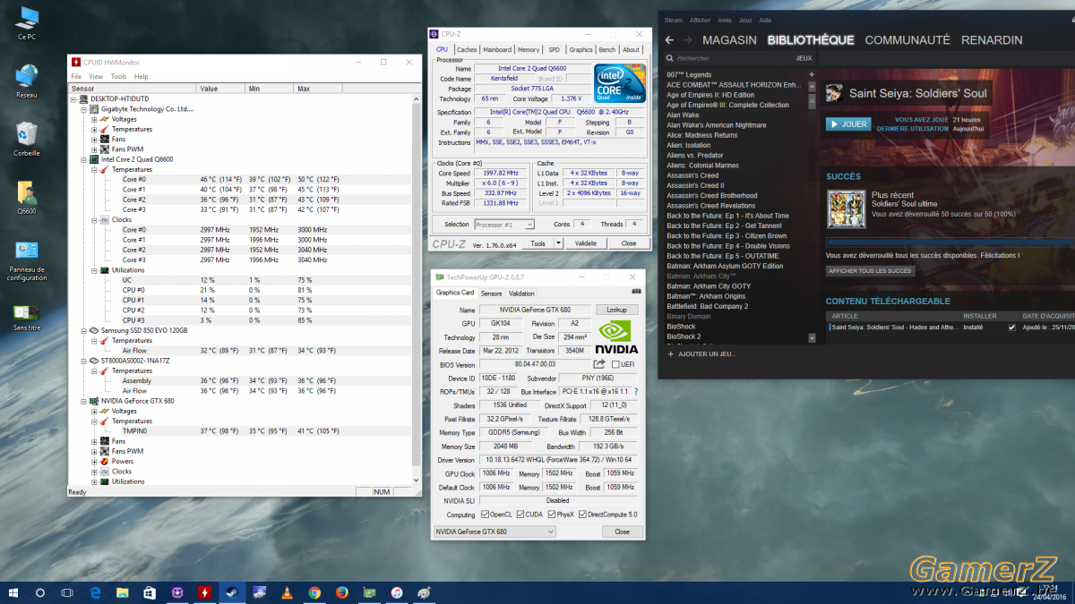Click the Bus Interface question mark in GPU-Z
The width and height of the screenshot is (1075, 604).
point(636,392)
